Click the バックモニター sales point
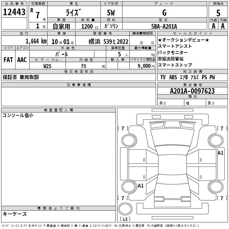Viewport: 229px width, 229px height. [173, 53]
